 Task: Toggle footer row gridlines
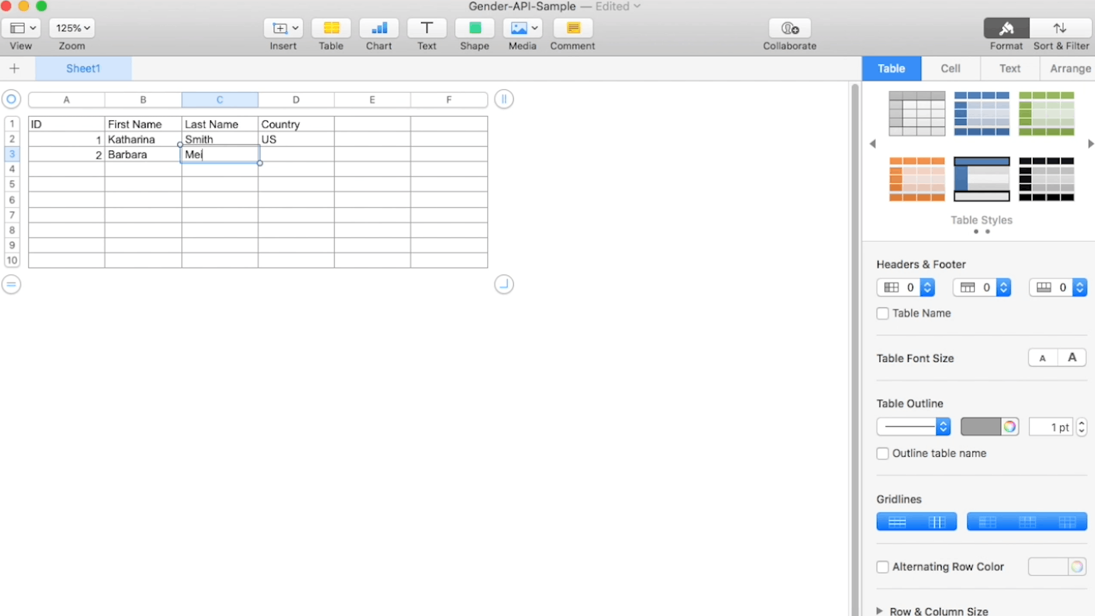pos(1067,522)
